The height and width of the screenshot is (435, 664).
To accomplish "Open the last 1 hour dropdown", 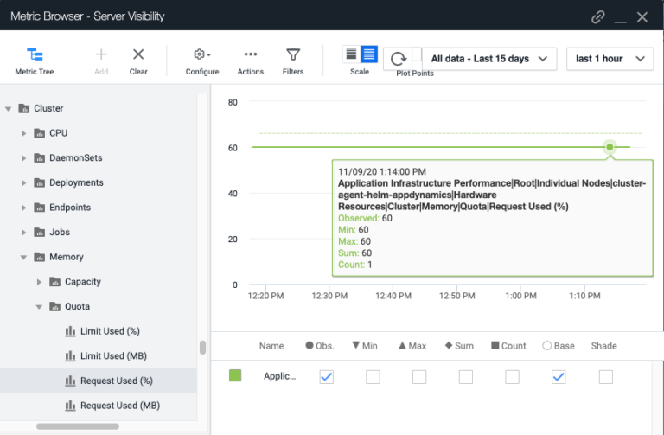I will (610, 59).
